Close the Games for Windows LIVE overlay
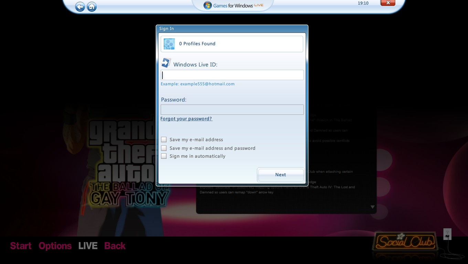468x264 pixels. coord(388,3)
